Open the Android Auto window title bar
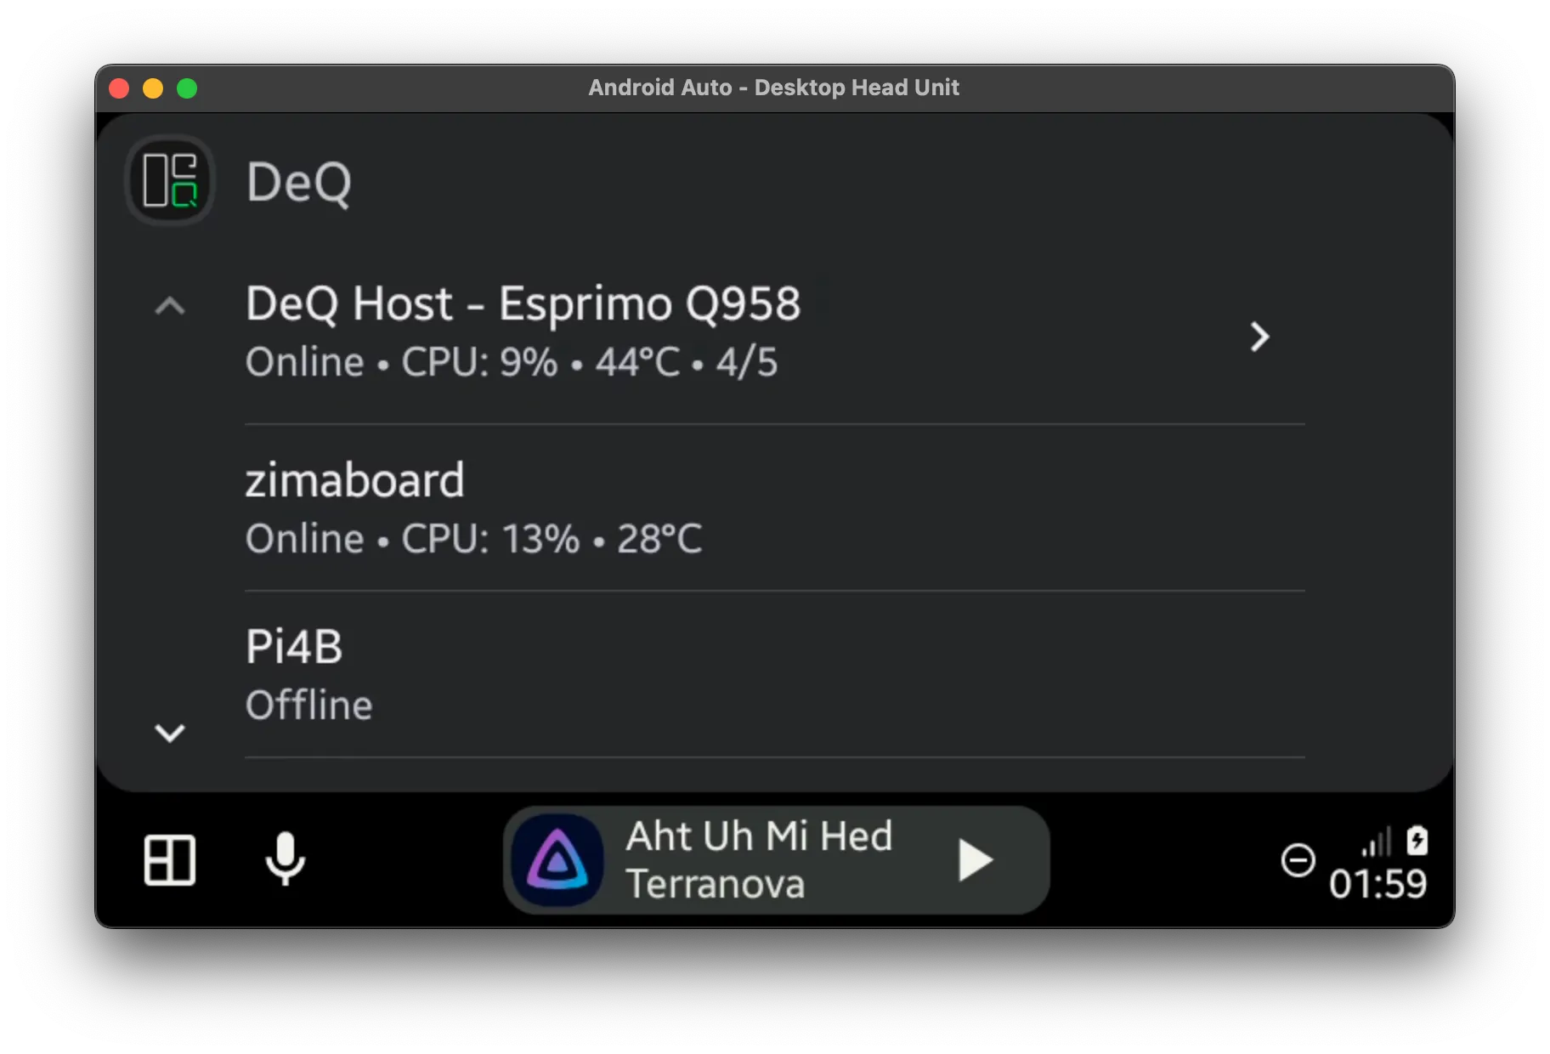Viewport: 1550px width, 1054px height. [774, 87]
